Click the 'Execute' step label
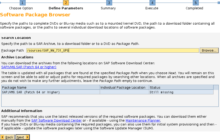Image resolution: width=220 pixels, height=140 pixels. click(152, 8)
